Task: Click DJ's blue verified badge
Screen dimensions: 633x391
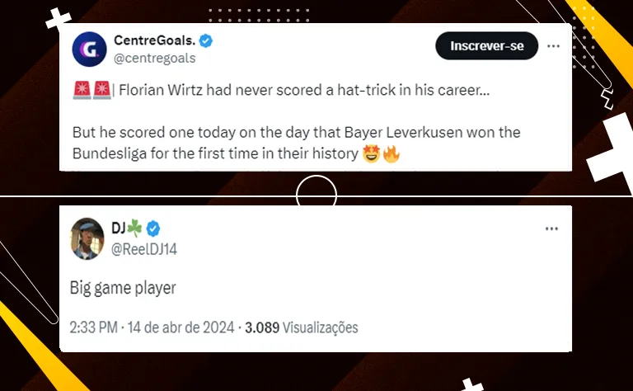Action: [155, 228]
